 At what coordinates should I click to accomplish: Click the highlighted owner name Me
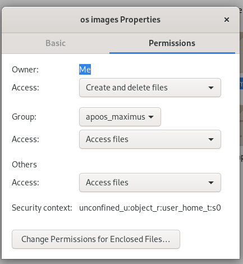[85, 70]
